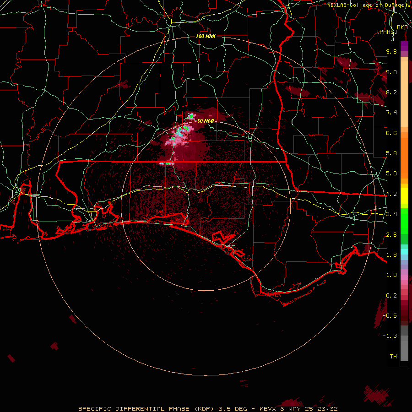This screenshot has width=412, height=412.
Task: Click the 50 NMI range ring label
Action: [206, 121]
